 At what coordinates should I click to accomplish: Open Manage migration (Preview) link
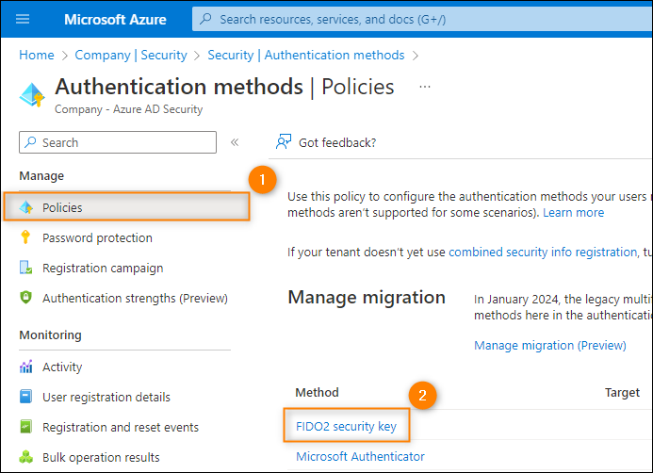[x=549, y=345]
